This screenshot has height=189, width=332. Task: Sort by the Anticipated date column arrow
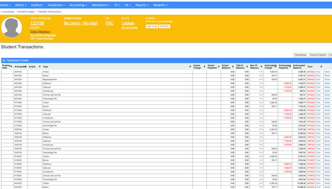26,66
